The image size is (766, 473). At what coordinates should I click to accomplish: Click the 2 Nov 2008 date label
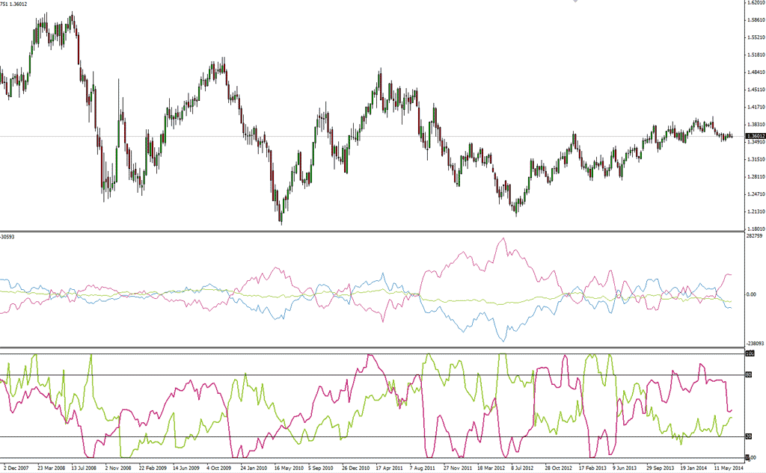coord(118,468)
